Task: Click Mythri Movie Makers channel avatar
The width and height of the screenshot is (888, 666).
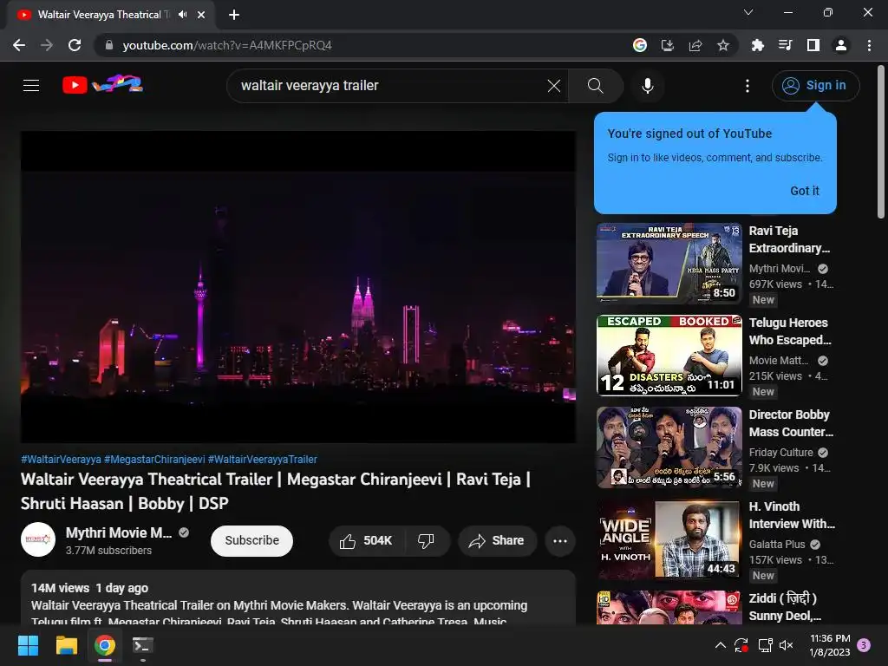Action: [38, 539]
